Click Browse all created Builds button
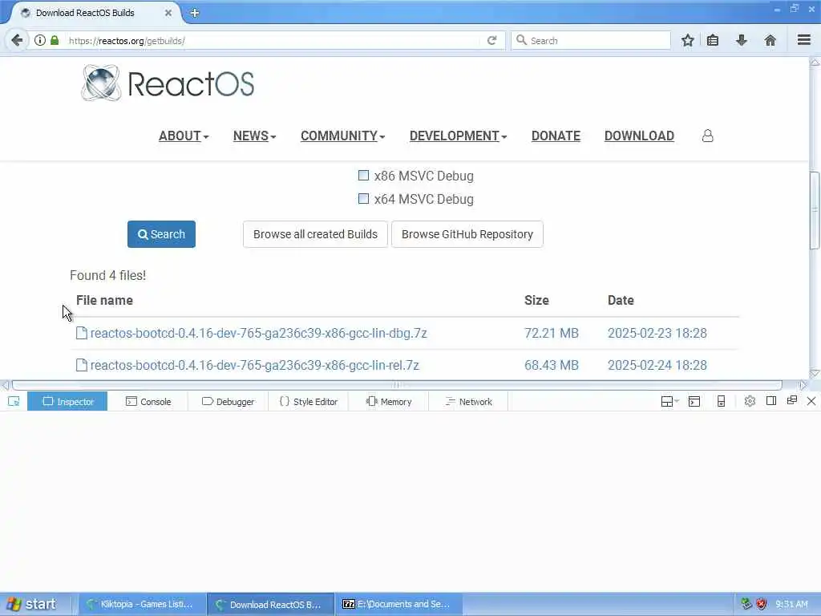The image size is (821, 616). click(315, 234)
